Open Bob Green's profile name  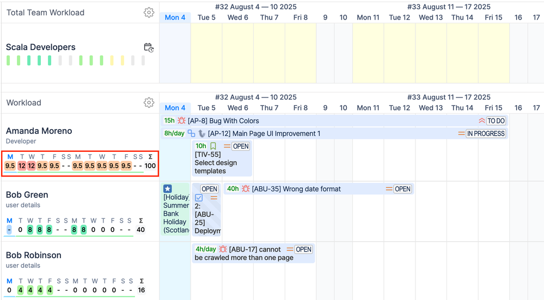coord(27,194)
